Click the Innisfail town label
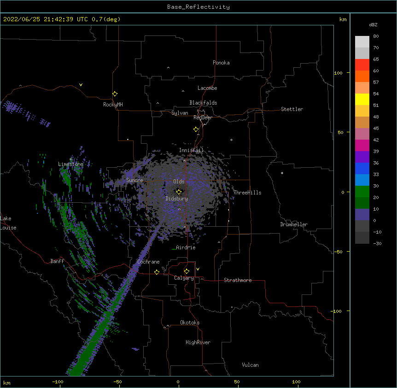 pos(192,150)
